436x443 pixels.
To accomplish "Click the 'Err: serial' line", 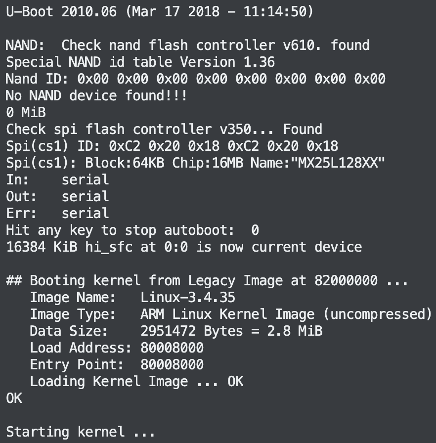I will (x=57, y=213).
